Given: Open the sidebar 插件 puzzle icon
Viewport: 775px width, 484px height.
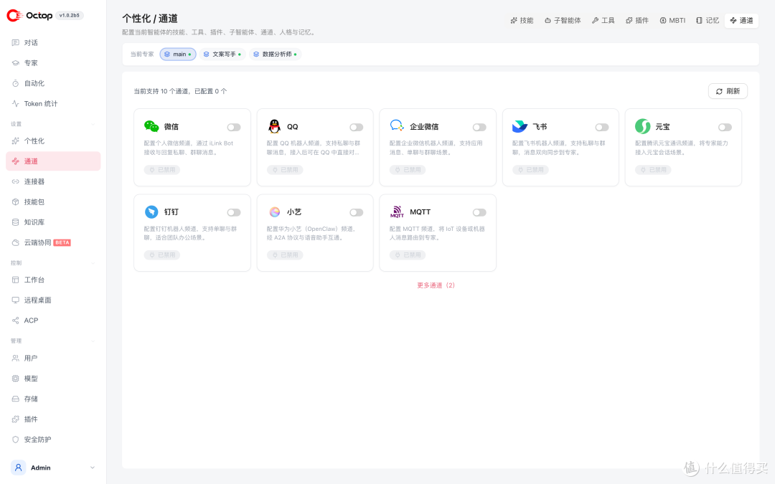Looking at the screenshot, I should tap(15, 419).
